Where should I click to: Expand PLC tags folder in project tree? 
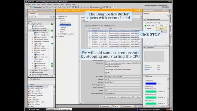point(33,44)
